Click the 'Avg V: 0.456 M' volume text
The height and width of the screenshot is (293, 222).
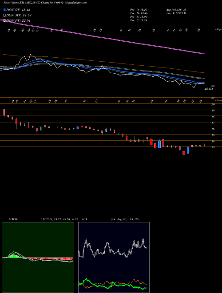point(177,10)
